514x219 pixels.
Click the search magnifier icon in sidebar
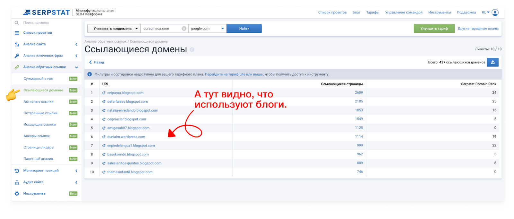click(x=17, y=23)
